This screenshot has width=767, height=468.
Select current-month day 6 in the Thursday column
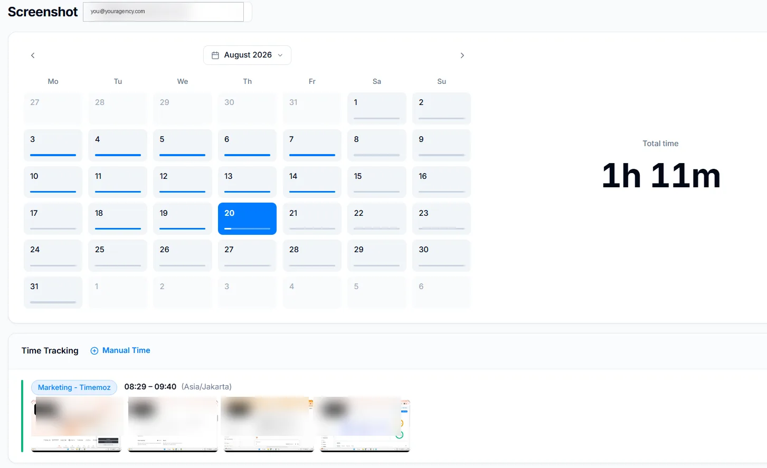pos(247,145)
